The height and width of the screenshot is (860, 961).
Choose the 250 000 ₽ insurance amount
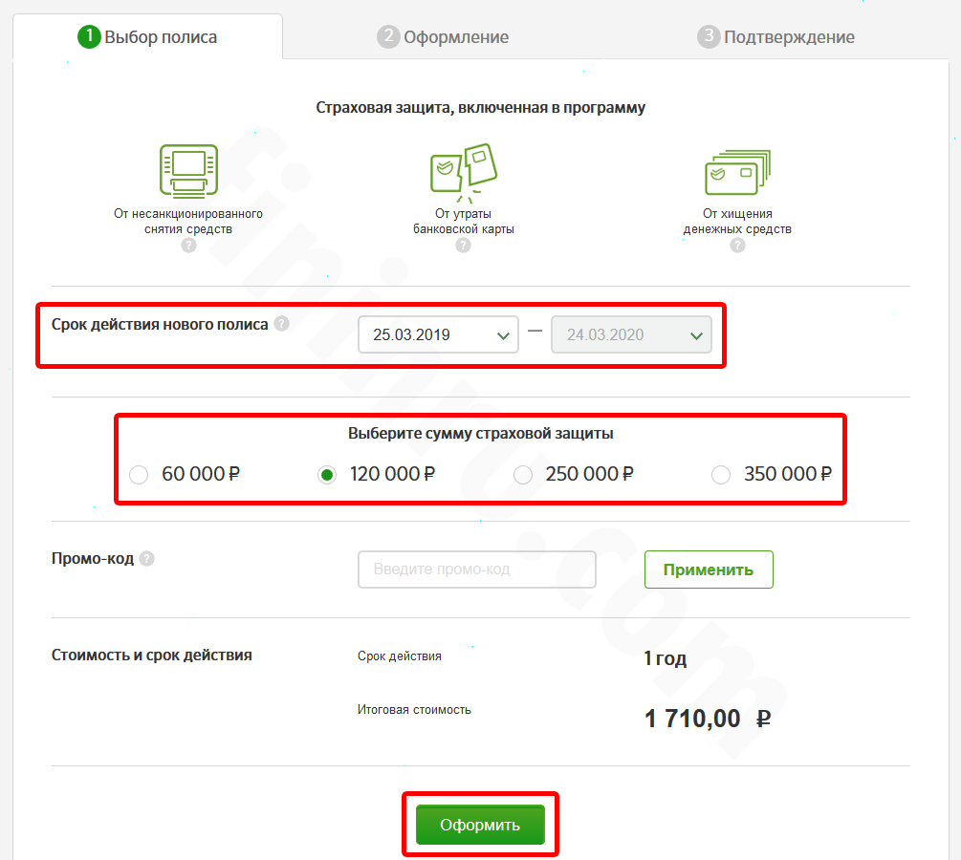point(523,475)
